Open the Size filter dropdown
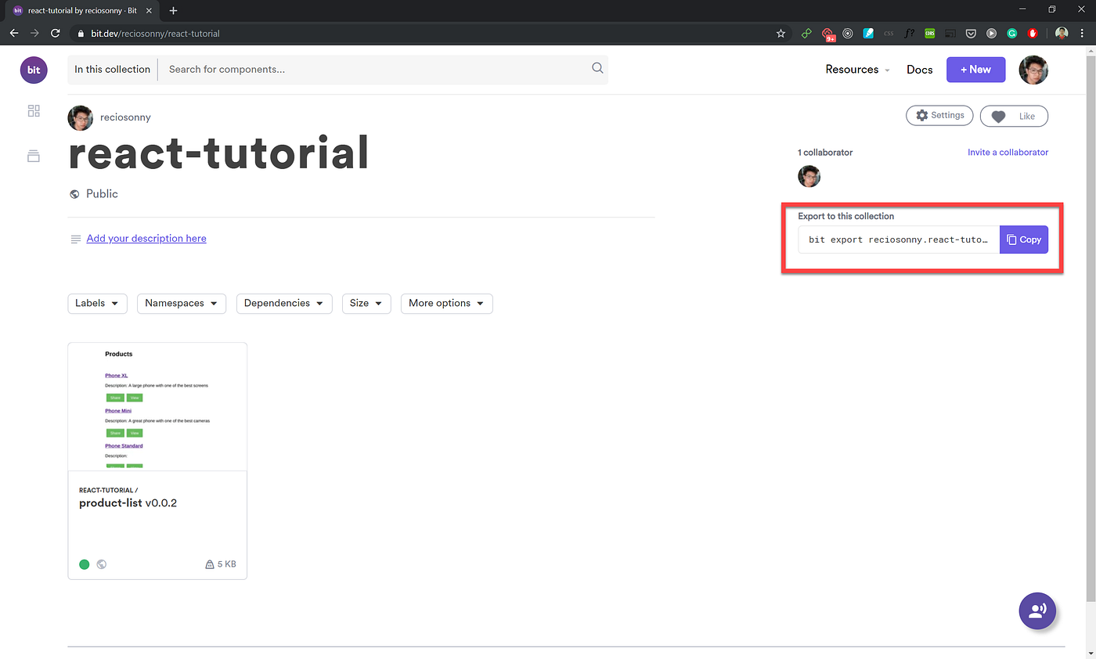The width and height of the screenshot is (1096, 659). [x=366, y=304]
